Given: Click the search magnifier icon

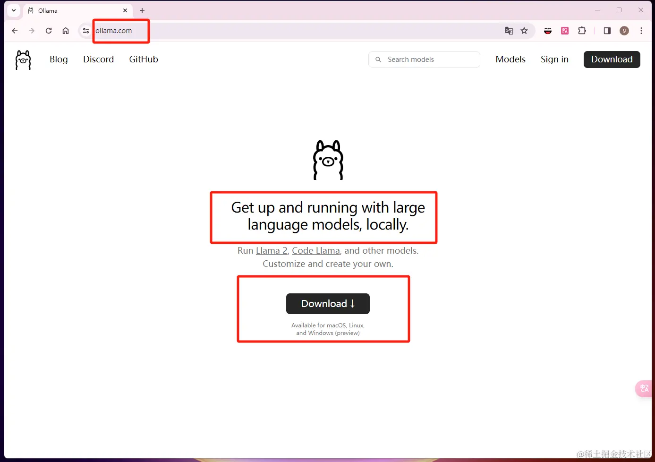Looking at the screenshot, I should click(378, 60).
